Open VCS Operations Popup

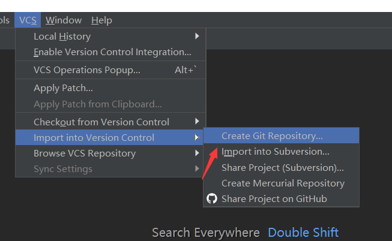click(x=87, y=70)
